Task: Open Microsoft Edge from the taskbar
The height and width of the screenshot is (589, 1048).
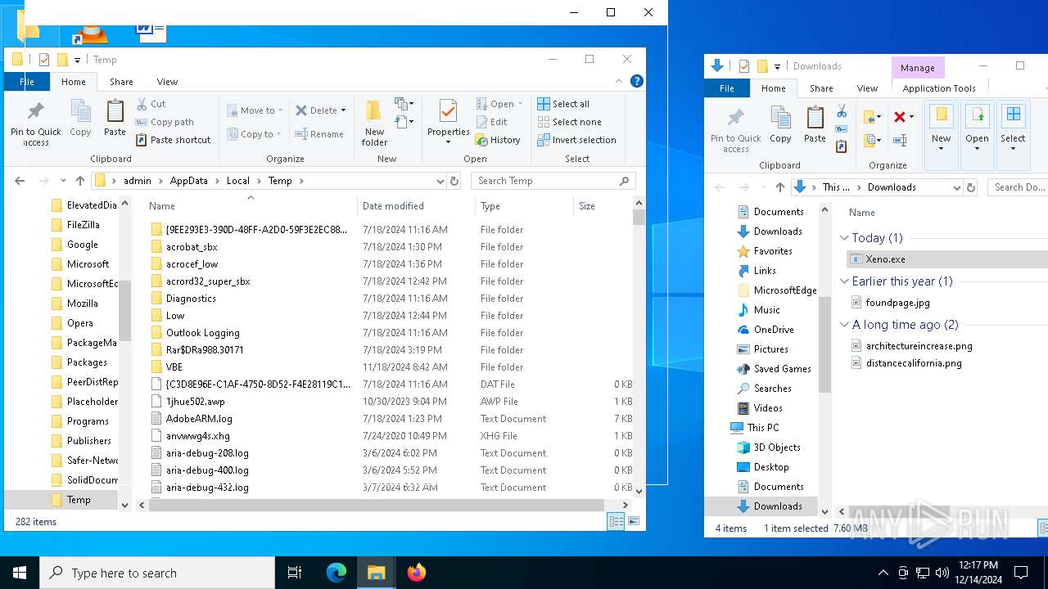Action: 337,573
